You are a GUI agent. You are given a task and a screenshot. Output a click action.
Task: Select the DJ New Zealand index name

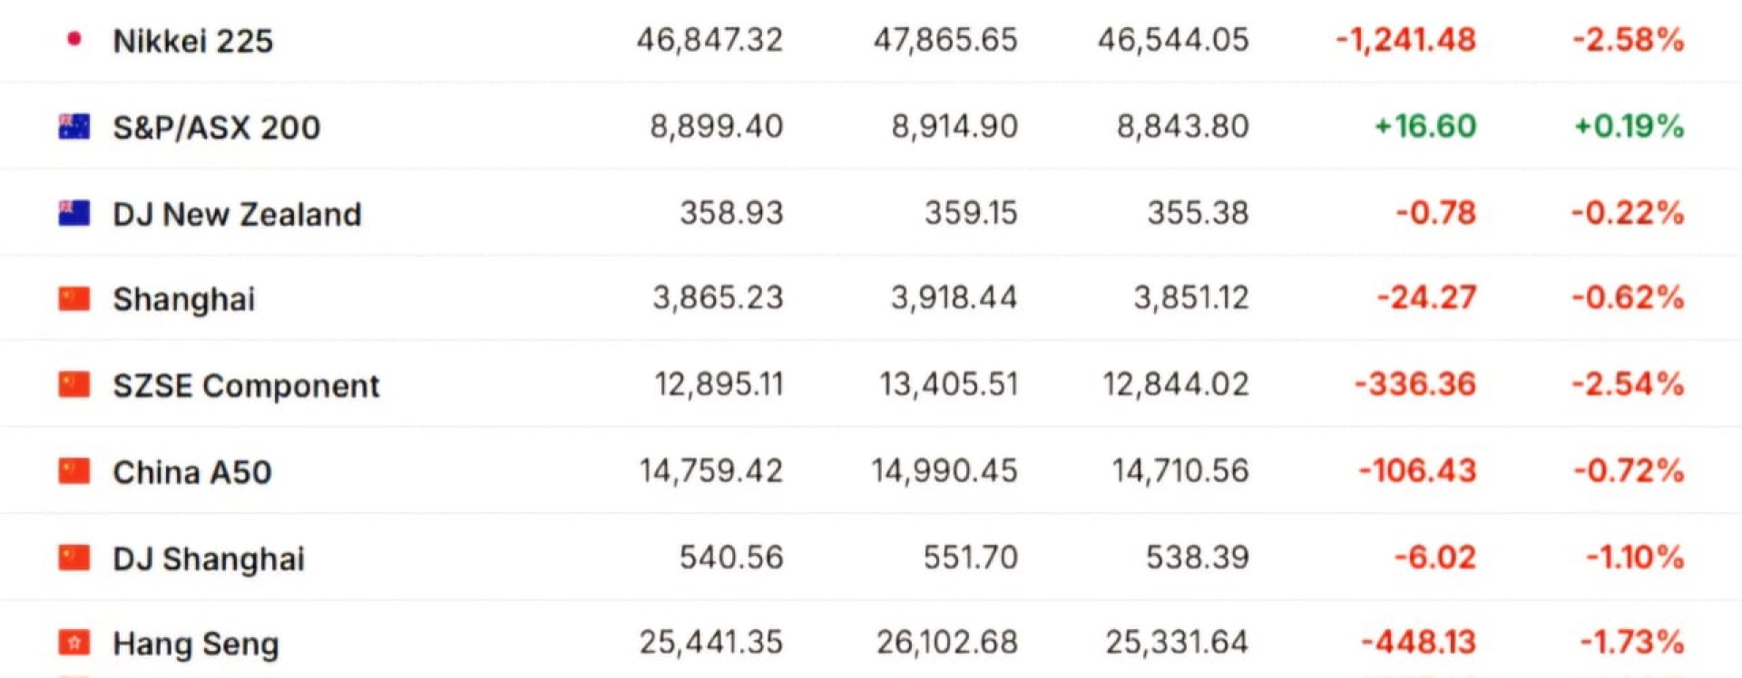(x=237, y=214)
